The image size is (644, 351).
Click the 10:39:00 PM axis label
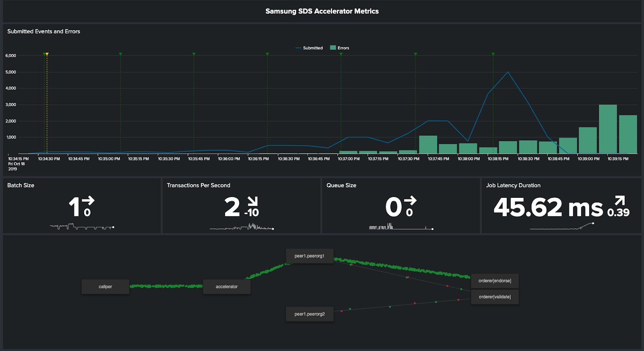click(x=588, y=159)
